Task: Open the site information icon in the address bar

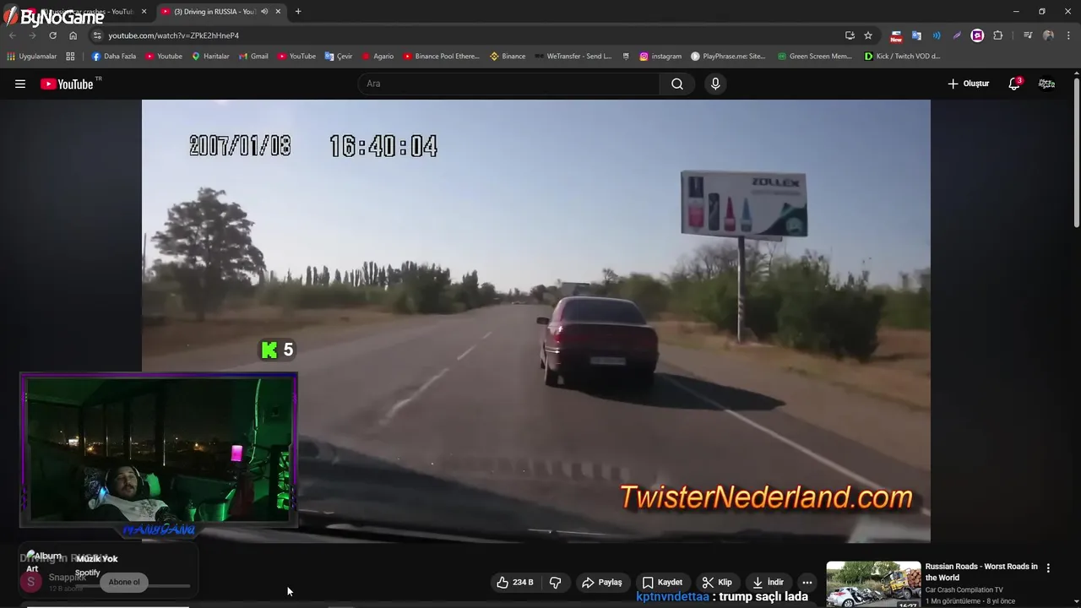Action: click(97, 35)
